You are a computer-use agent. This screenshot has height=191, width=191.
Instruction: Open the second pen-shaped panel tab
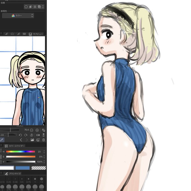18,34
